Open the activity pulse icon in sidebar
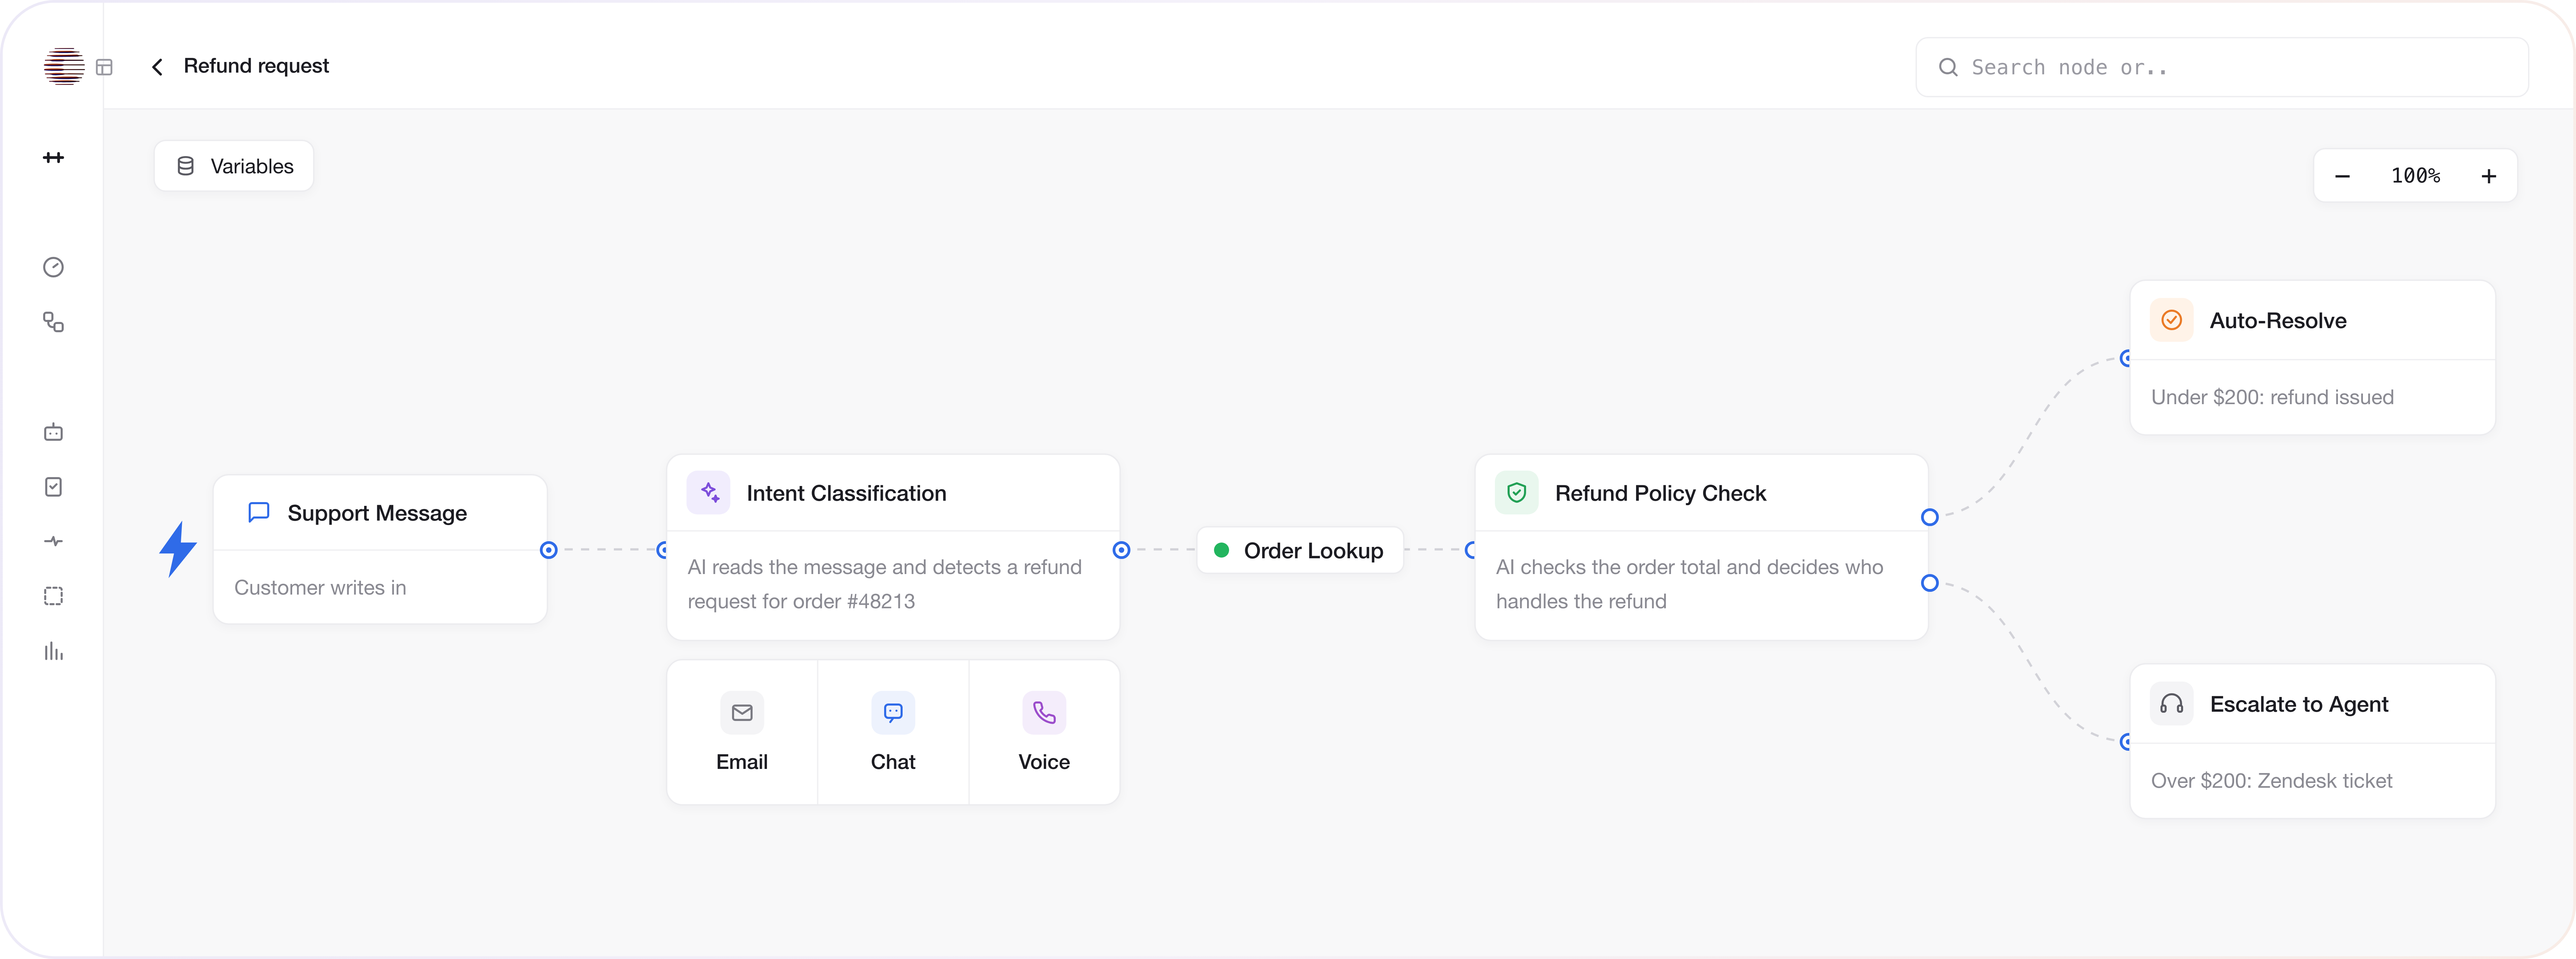 click(x=54, y=541)
